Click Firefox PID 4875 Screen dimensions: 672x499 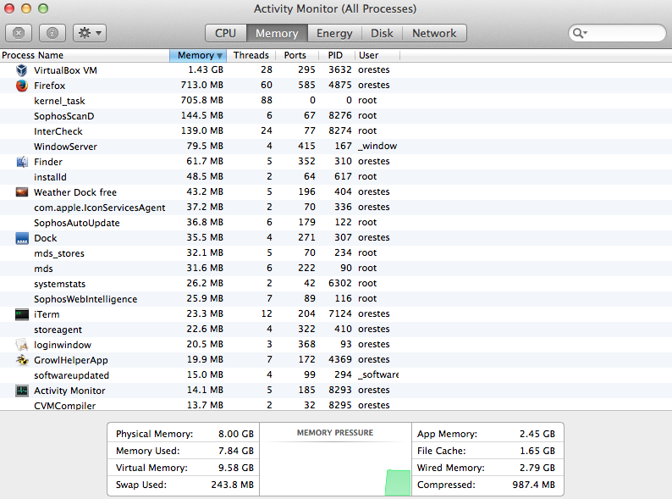340,85
